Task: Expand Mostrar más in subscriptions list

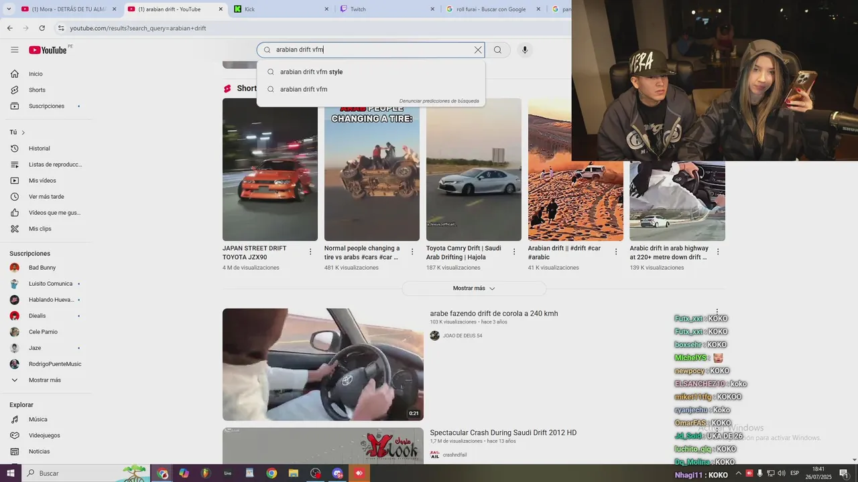Action: point(46,380)
